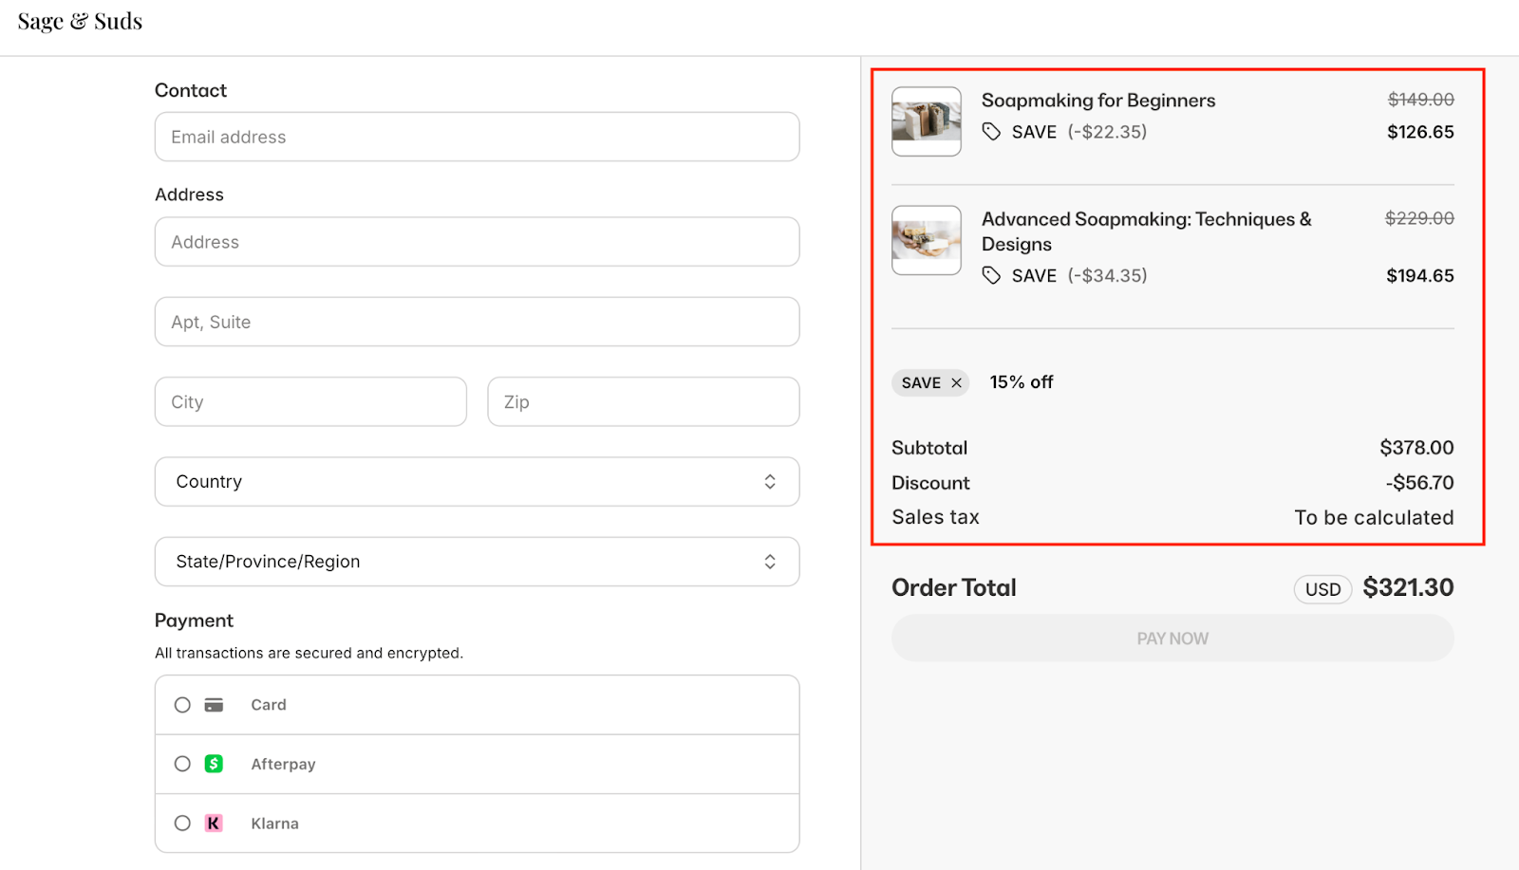Click the PAY NOW button

pos(1172,639)
